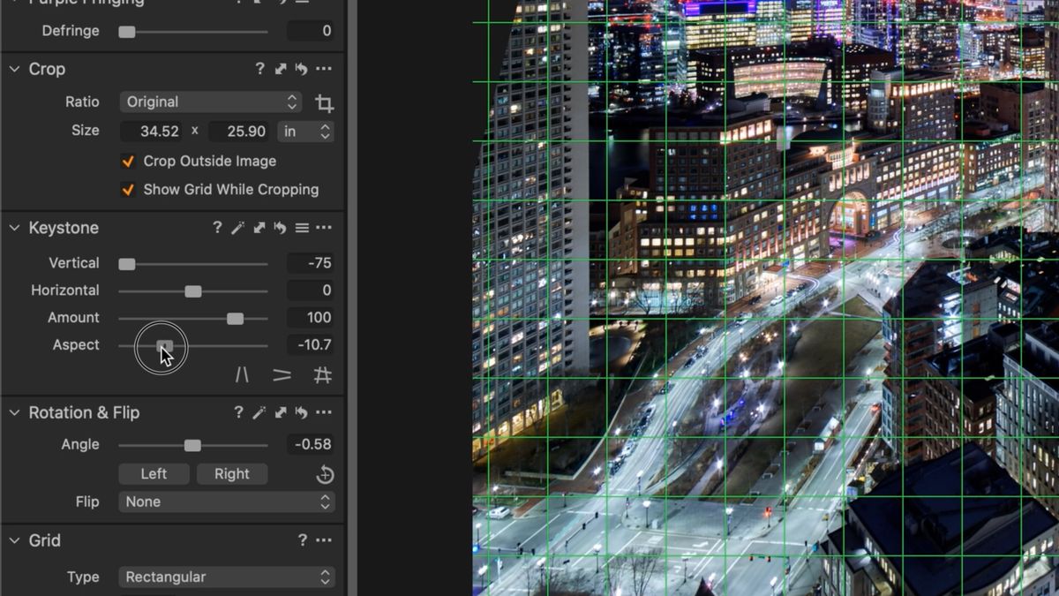This screenshot has height=596, width=1059.
Task: Click the freehand rotation icon next to Right
Action: tap(324, 474)
